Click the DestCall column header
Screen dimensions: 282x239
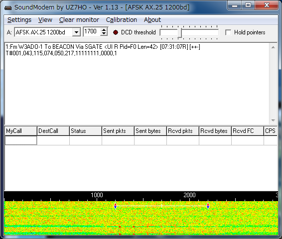coord(53,131)
